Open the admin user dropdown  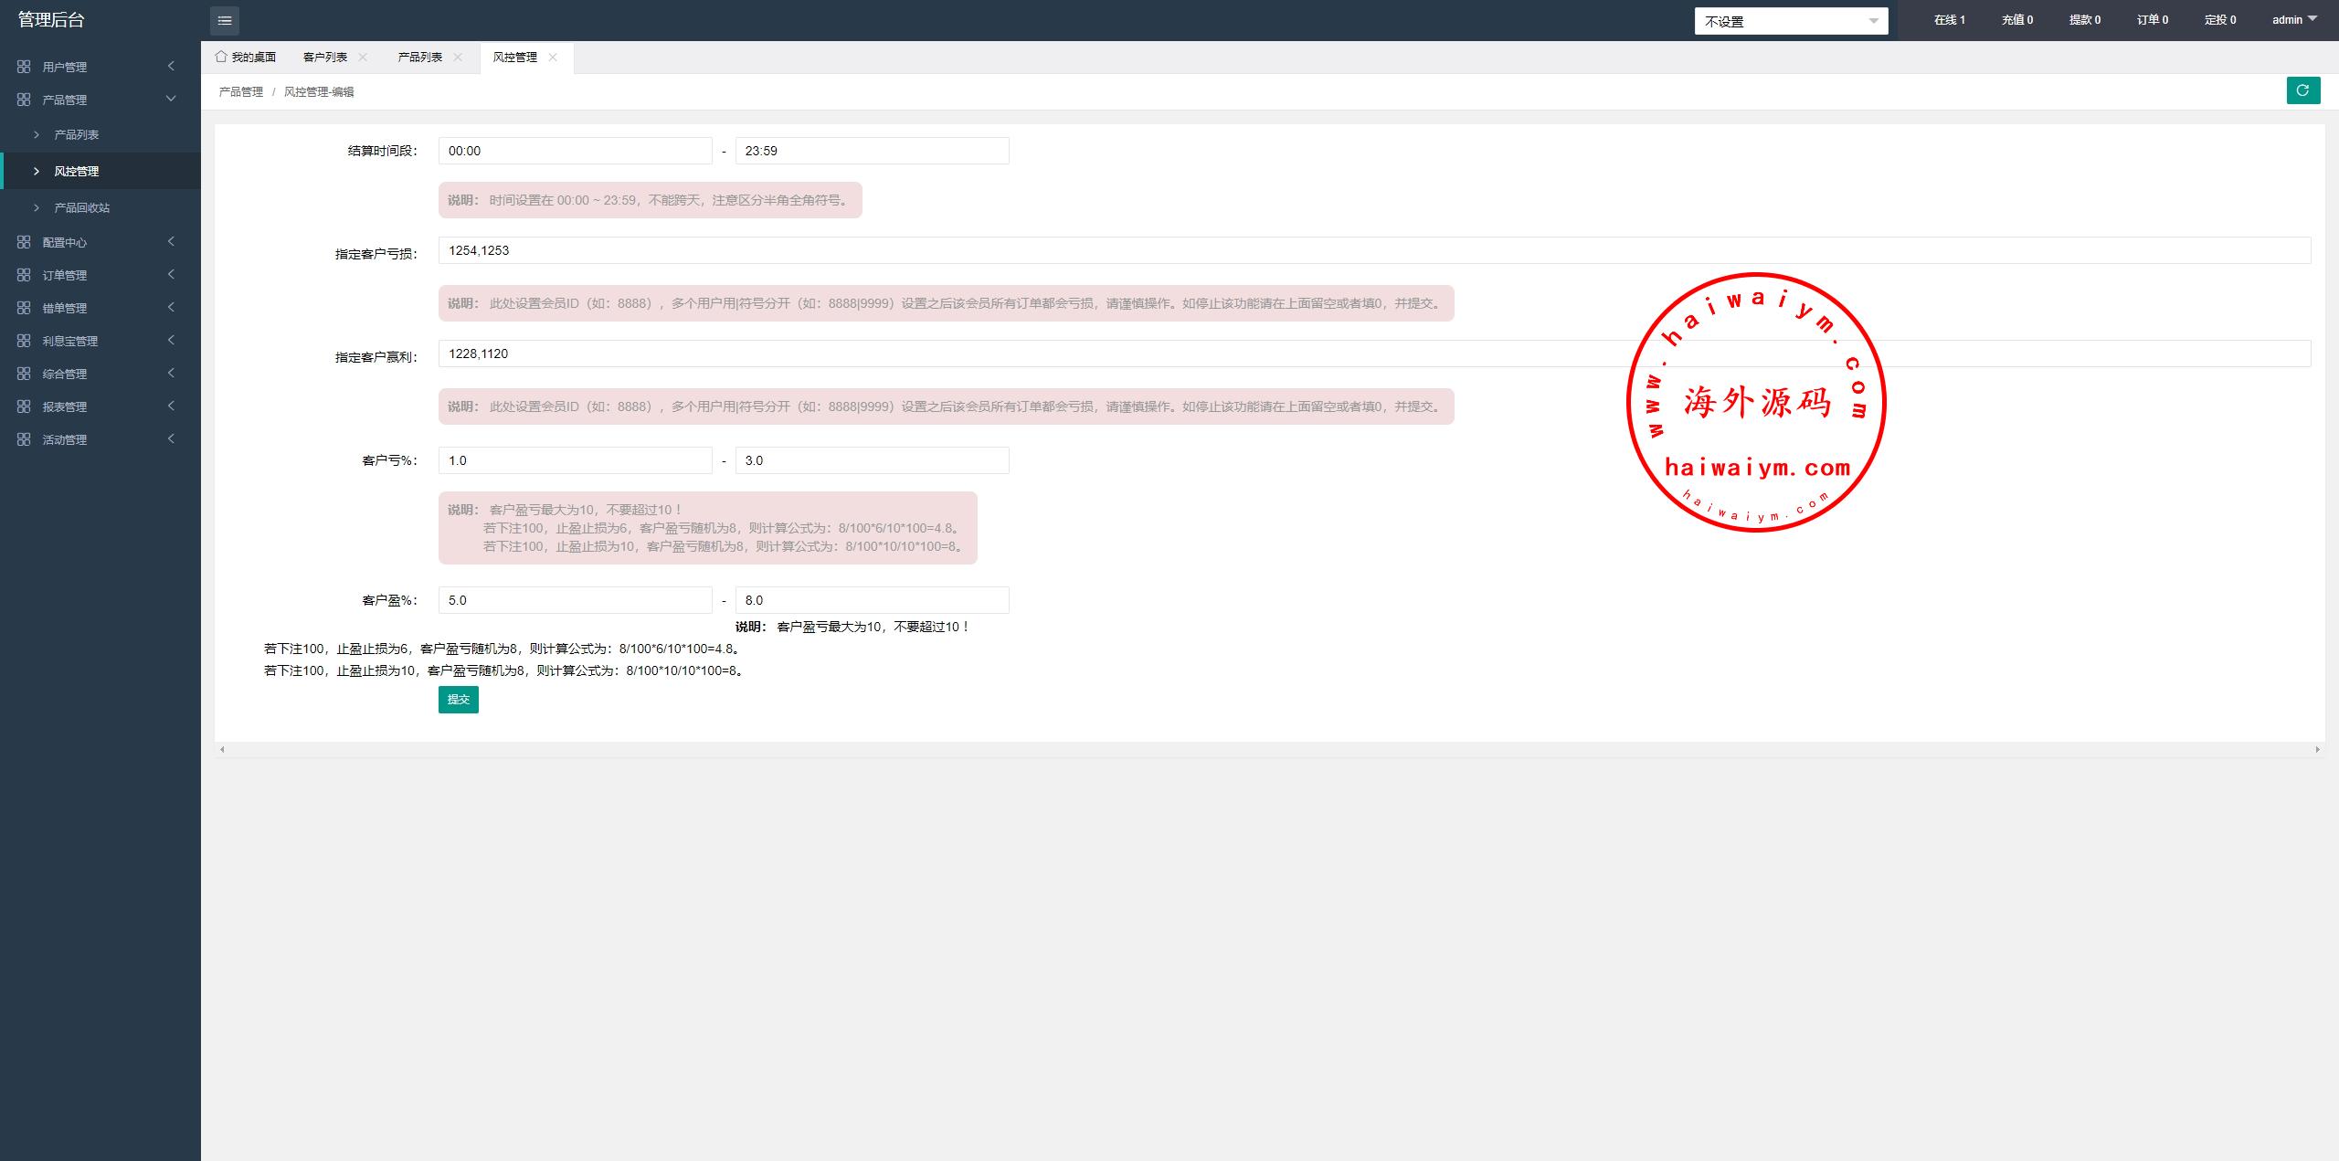coord(2294,19)
